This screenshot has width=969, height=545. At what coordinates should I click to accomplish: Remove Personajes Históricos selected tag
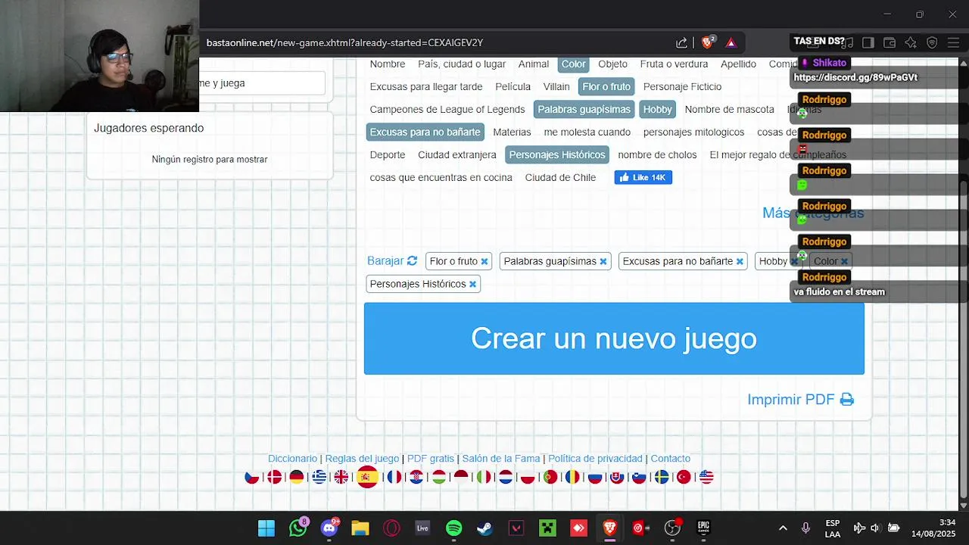[x=472, y=284]
